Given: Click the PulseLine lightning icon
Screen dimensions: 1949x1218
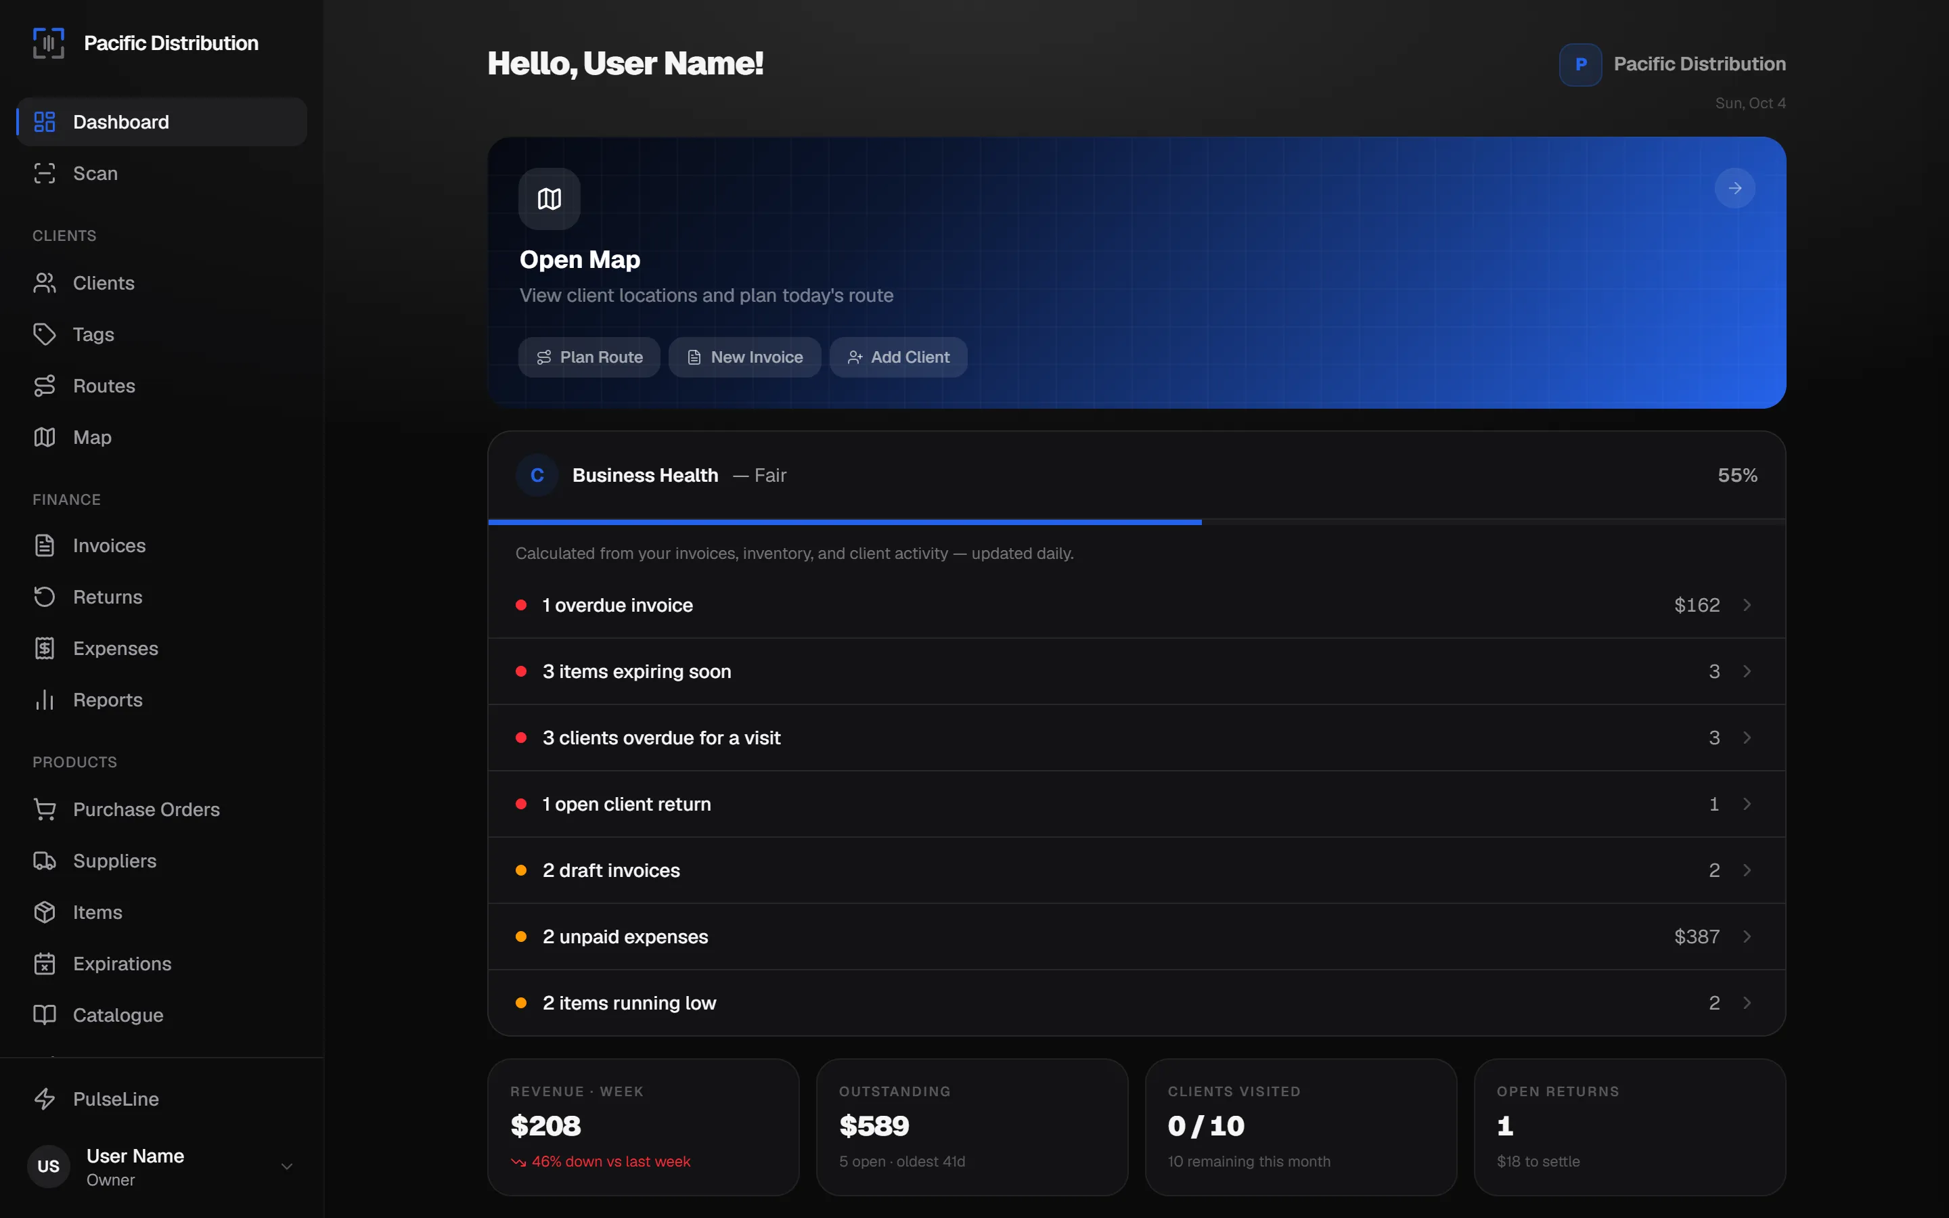Looking at the screenshot, I should click(44, 1099).
